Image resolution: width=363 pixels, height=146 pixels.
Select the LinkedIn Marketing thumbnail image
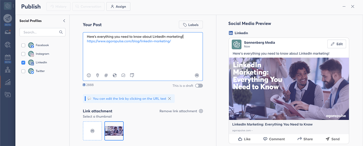[114, 131]
